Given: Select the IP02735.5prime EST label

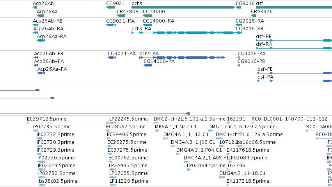Looking at the screenshot, I should pos(52,127).
